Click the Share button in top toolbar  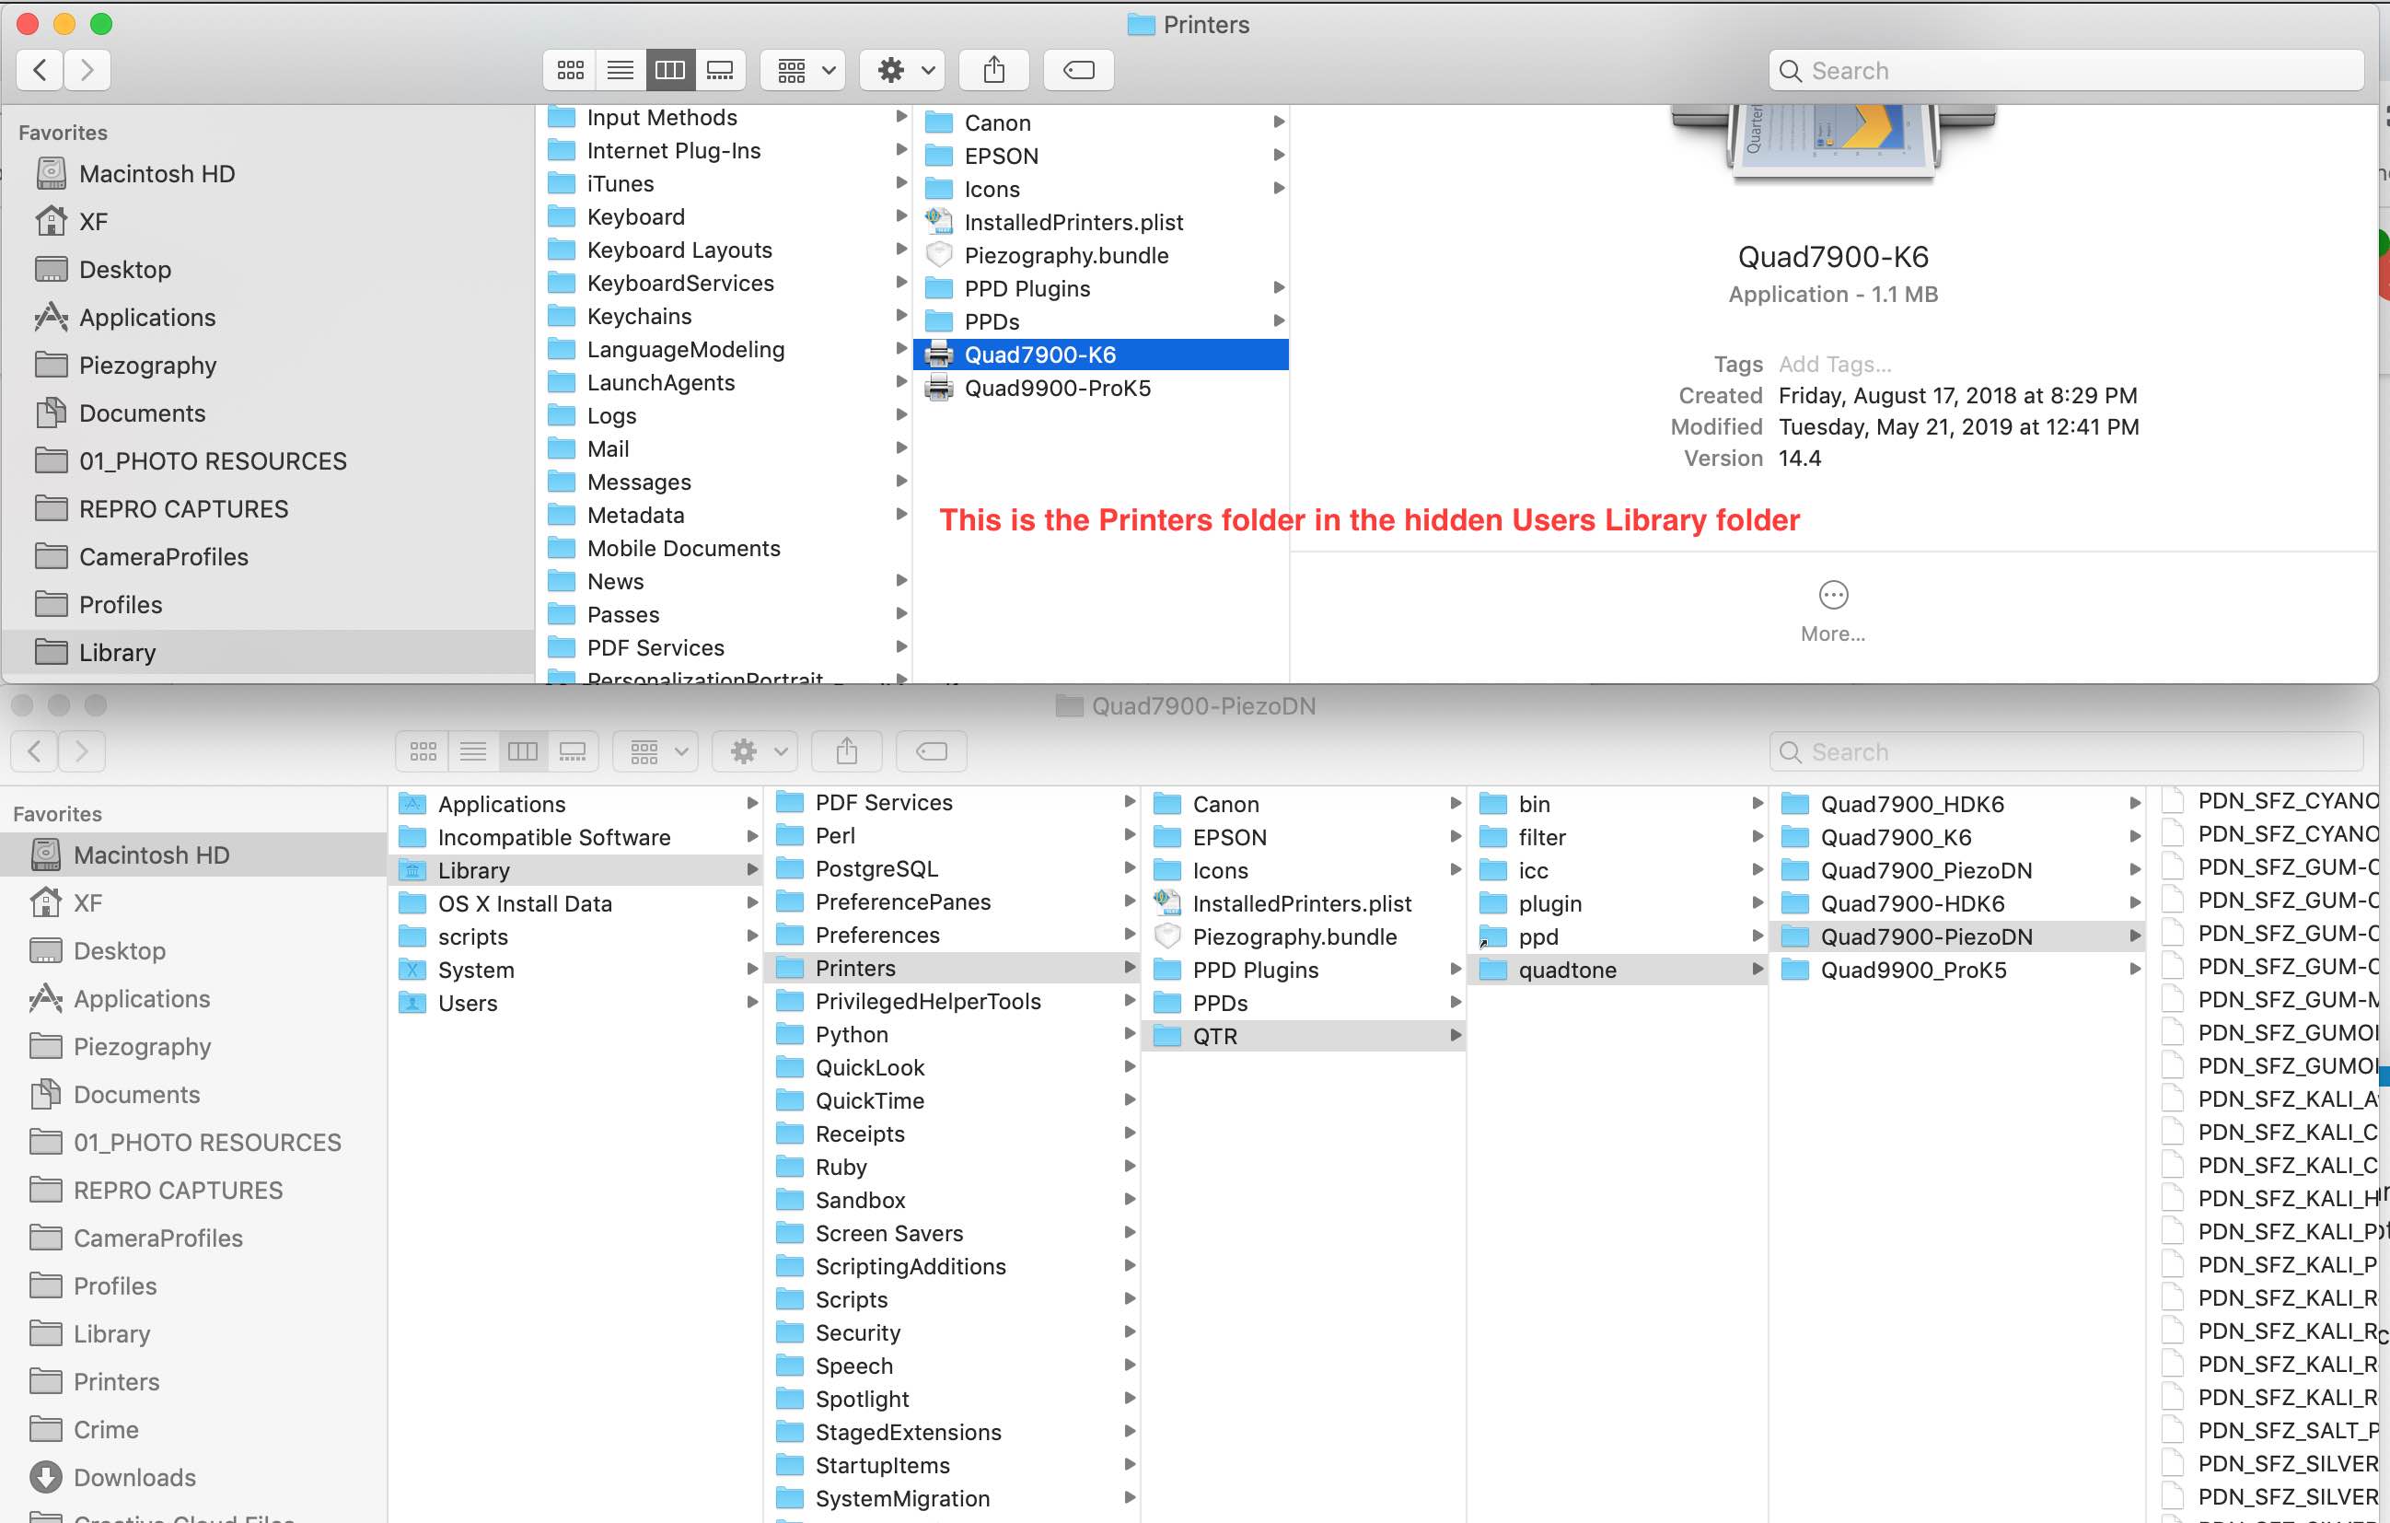click(993, 69)
